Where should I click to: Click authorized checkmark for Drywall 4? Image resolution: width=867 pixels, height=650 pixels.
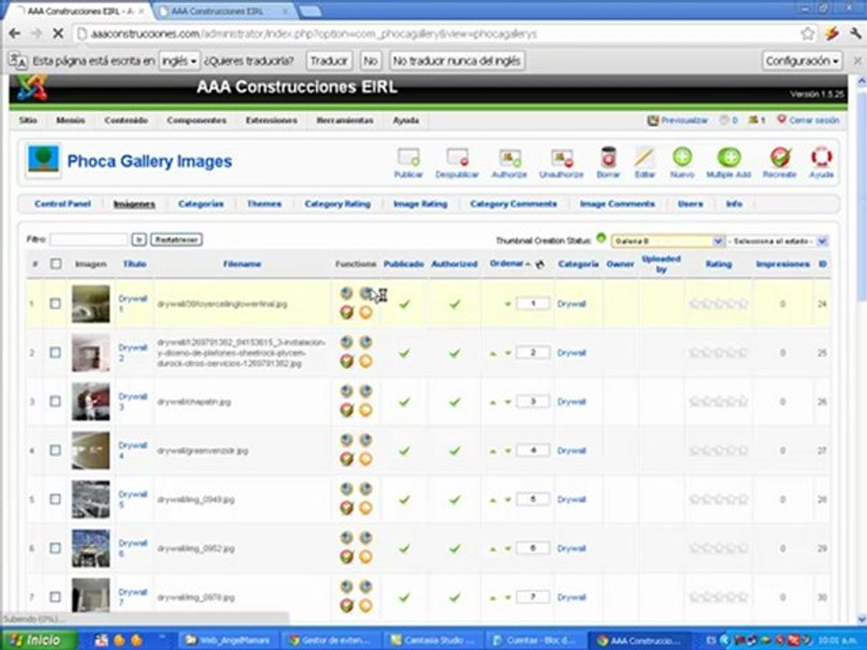pyautogui.click(x=454, y=451)
